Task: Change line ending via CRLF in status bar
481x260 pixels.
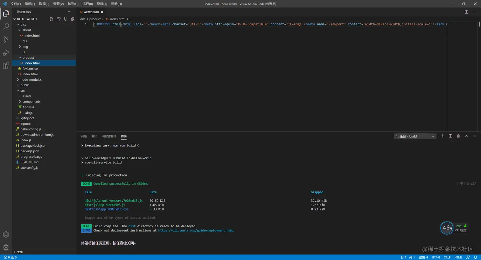Action: (x=447, y=257)
